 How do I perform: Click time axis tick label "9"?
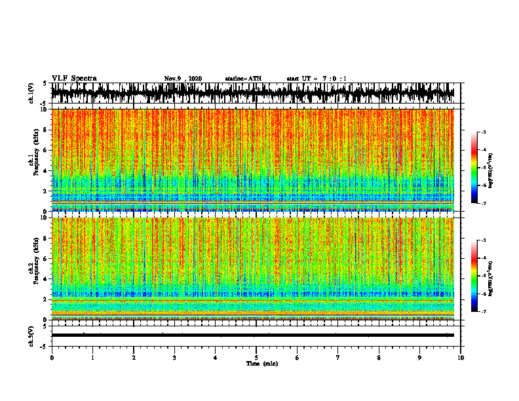(419, 358)
